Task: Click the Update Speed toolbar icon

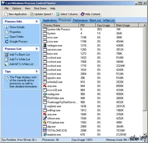Action: [x=32, y=14]
